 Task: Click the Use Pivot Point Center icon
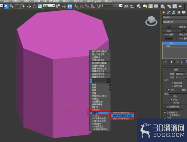pos(58,6)
